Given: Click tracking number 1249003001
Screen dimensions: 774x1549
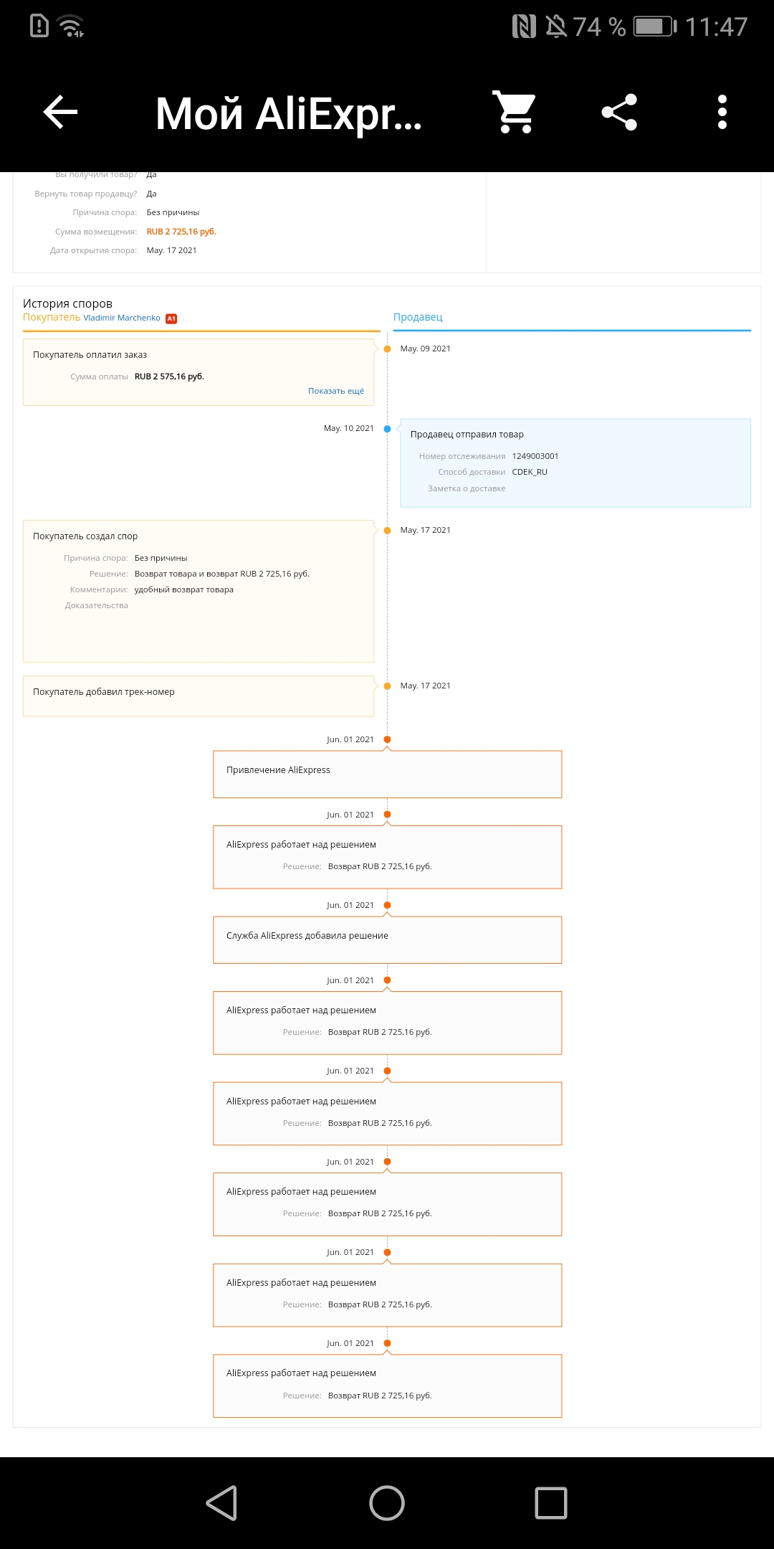Looking at the screenshot, I should [x=535, y=456].
